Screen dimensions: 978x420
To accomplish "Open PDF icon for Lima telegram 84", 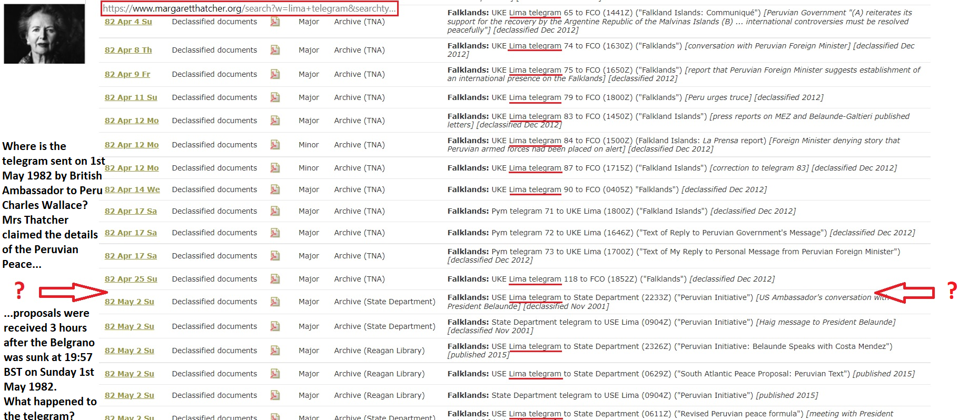I will click(x=275, y=145).
